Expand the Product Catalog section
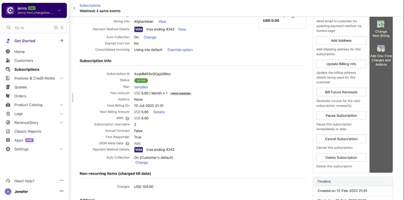 (x=61, y=105)
